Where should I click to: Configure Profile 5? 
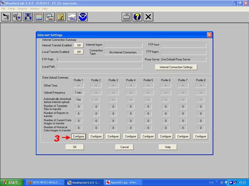(x=148, y=136)
